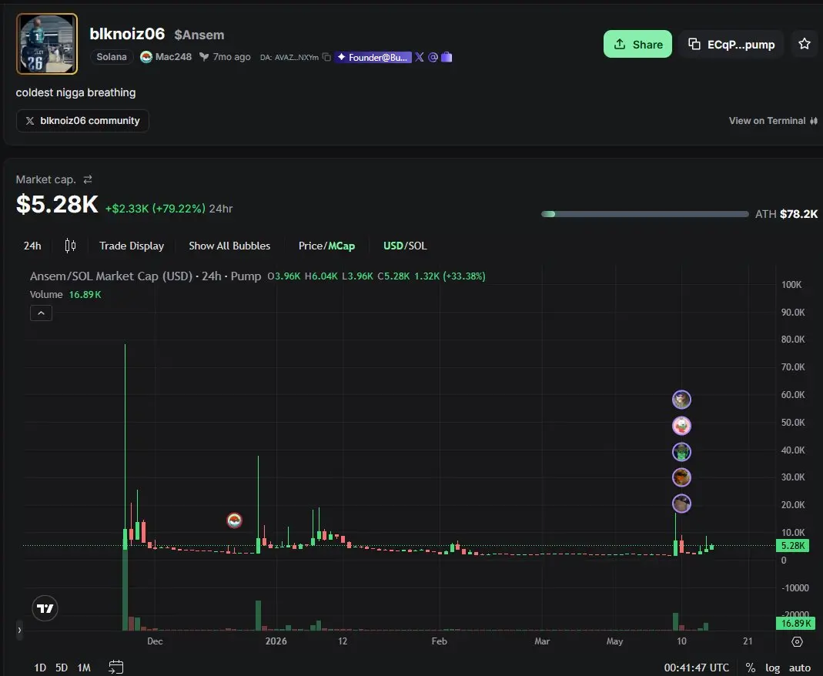Toggle auto scale mode
The height and width of the screenshot is (676, 823).
point(800,668)
